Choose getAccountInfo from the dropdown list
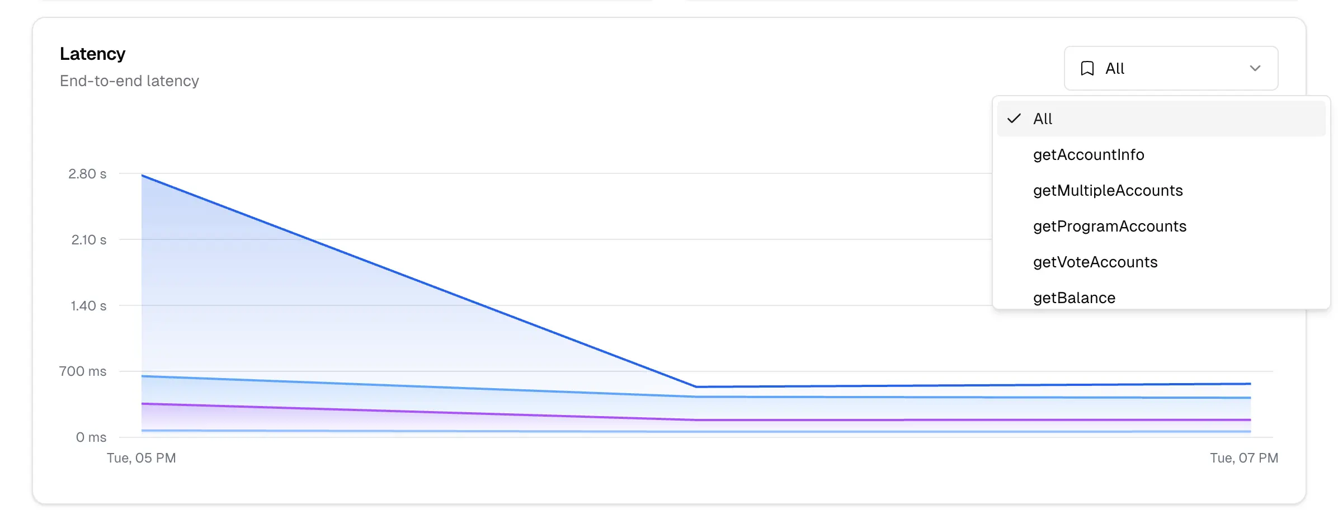The width and height of the screenshot is (1338, 519). point(1088,154)
